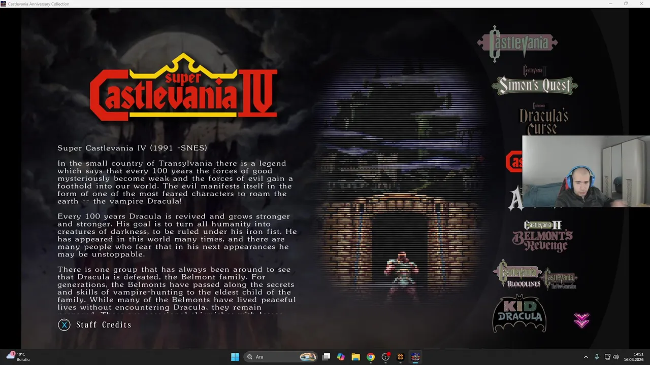
Task: Pick the Kid Dracula logo
Action: pyautogui.click(x=519, y=314)
